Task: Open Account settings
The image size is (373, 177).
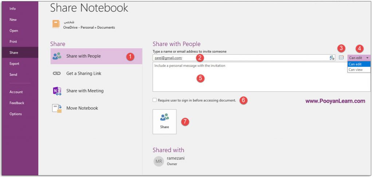Action: [16, 92]
